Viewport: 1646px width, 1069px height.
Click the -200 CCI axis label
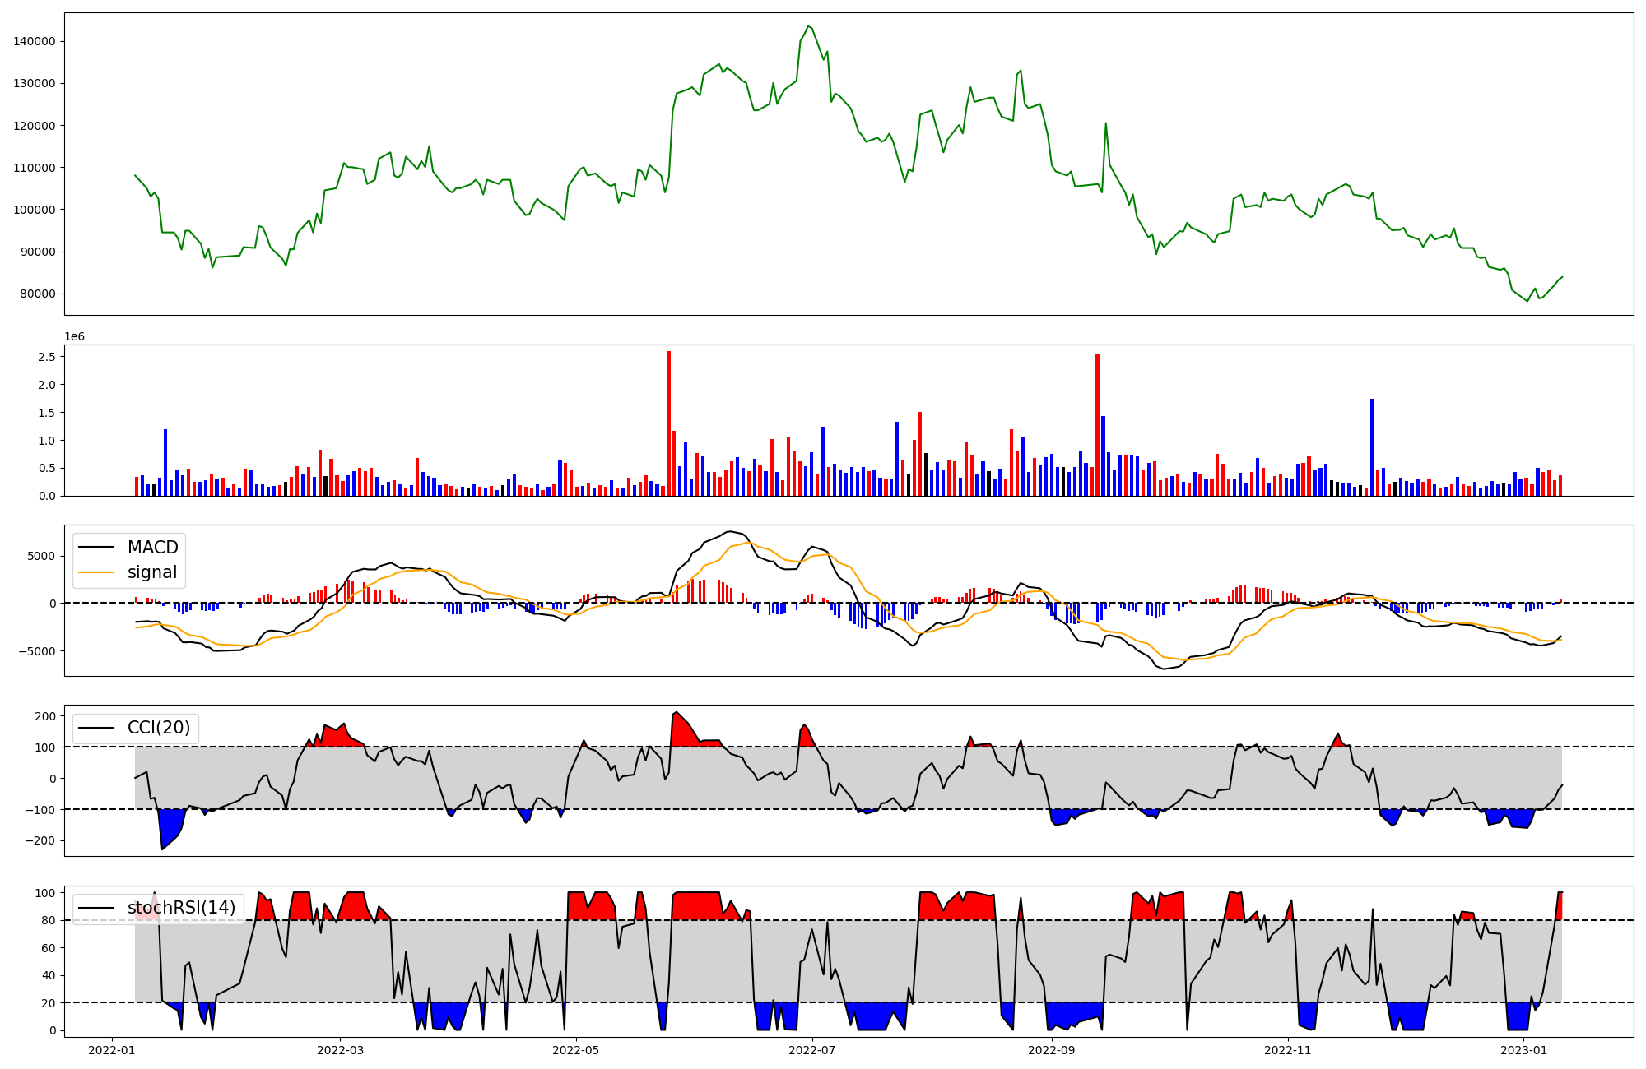tap(40, 841)
